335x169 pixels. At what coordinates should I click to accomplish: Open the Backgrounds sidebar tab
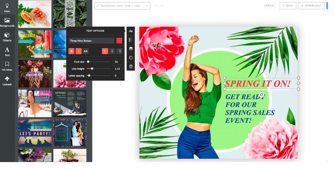click(7, 22)
